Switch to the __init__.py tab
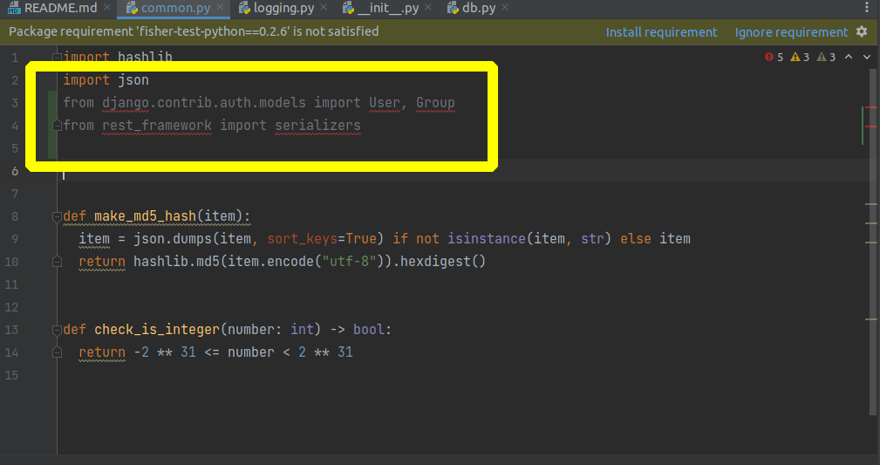880x465 pixels. coord(388,8)
